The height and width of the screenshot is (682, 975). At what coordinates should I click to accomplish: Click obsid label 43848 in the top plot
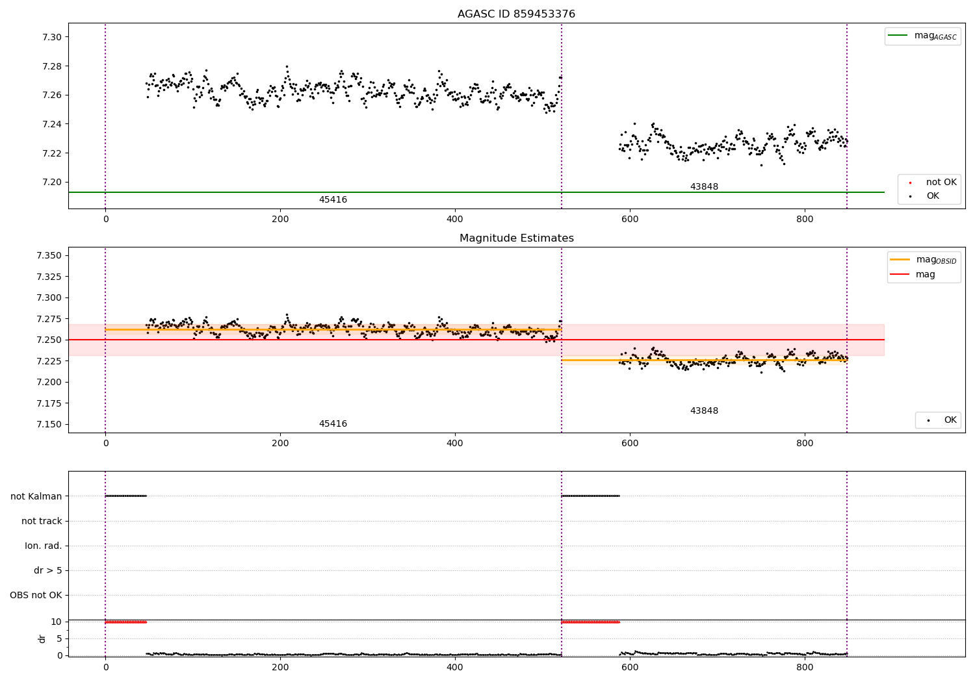coord(704,187)
